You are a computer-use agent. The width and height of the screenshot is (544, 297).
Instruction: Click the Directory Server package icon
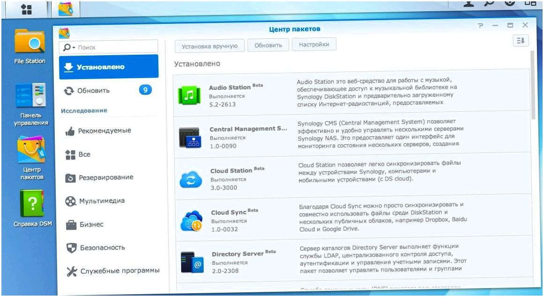[x=192, y=262]
